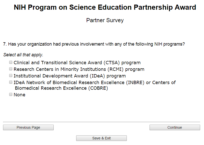Tick the RCMI program checkbox
This screenshot has width=204, height=145.
click(x=11, y=69)
